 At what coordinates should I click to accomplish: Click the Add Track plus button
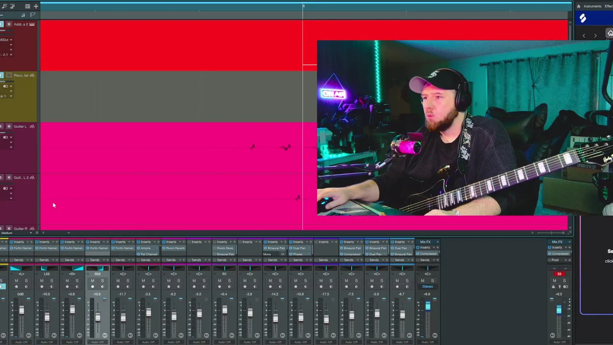[36, 6]
